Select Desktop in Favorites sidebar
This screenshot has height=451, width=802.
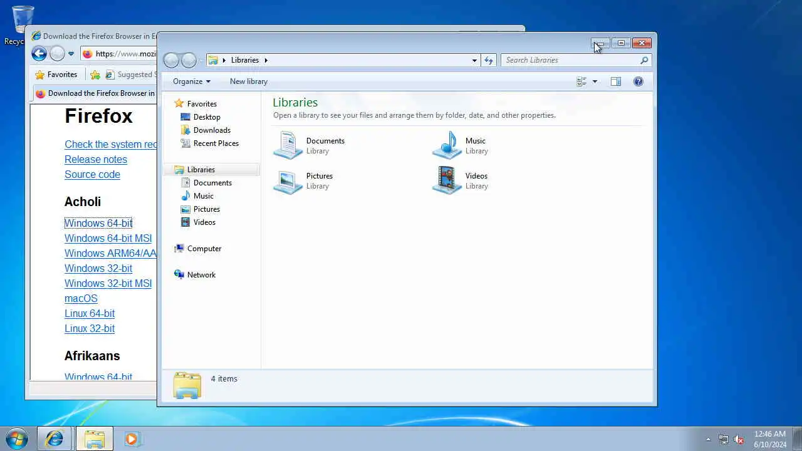(207, 117)
